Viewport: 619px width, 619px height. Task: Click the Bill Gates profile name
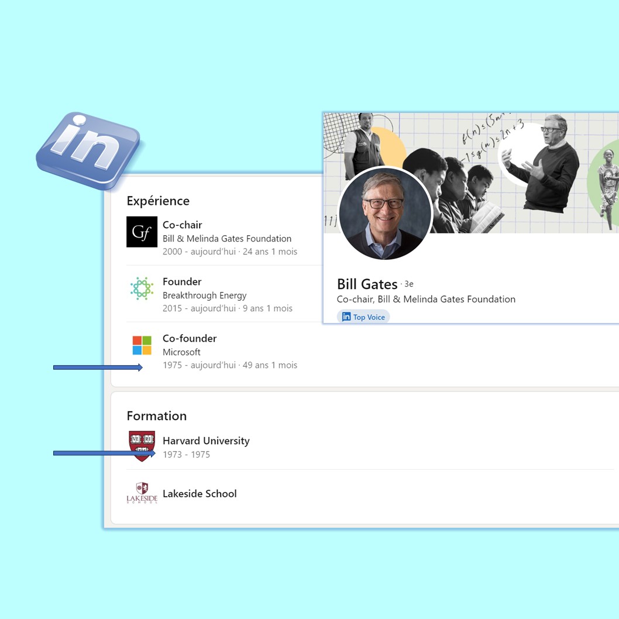tap(367, 284)
